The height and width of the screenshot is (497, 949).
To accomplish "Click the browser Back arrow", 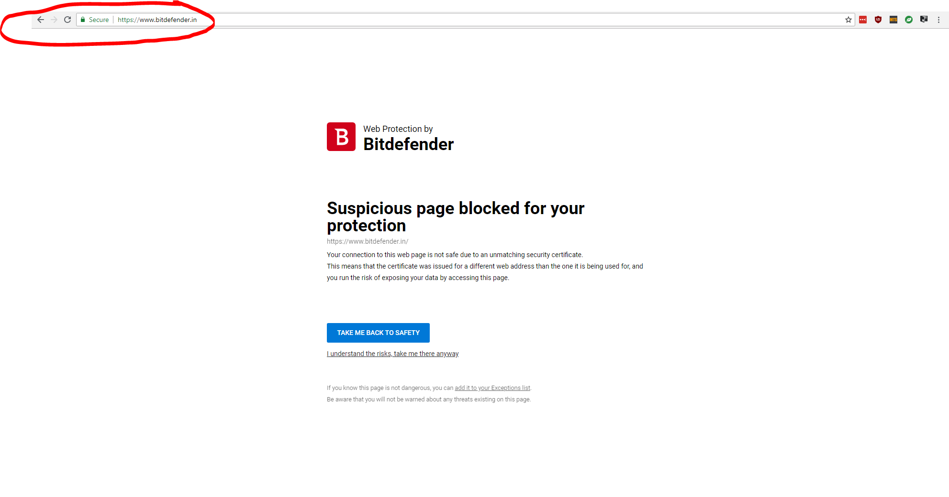I will click(x=41, y=20).
